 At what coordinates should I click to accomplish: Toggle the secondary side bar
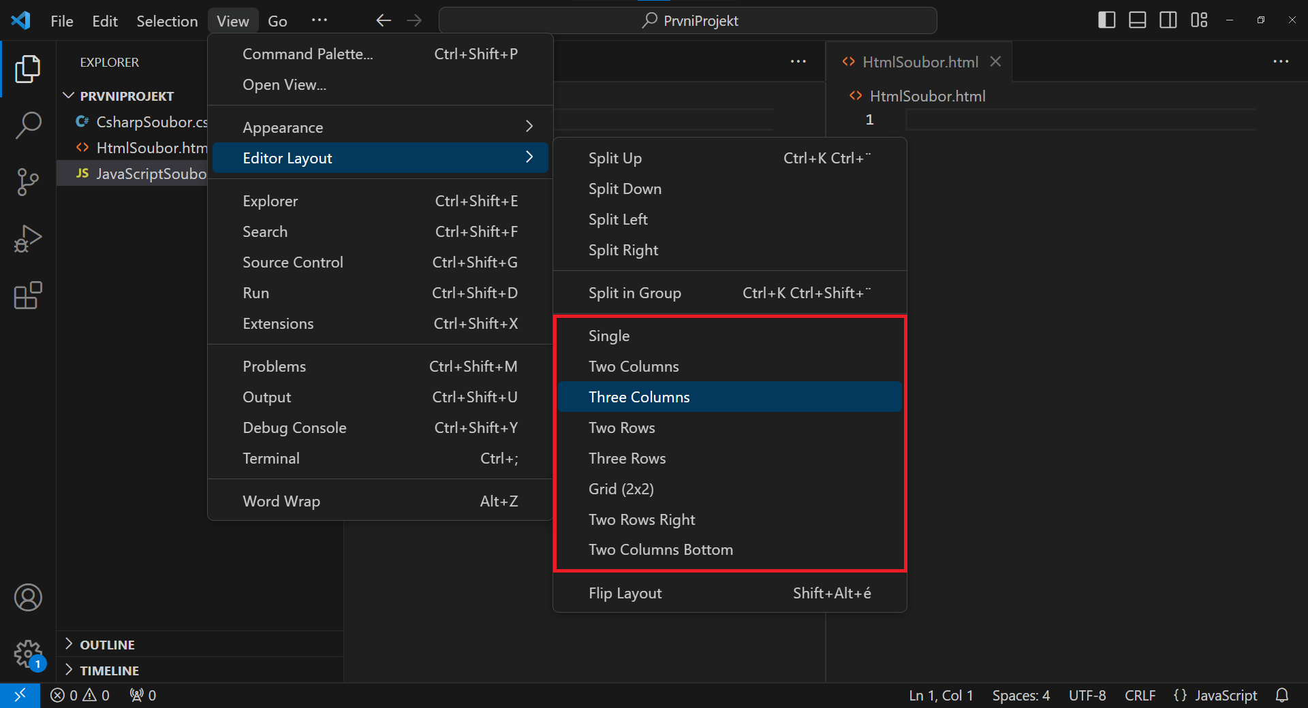click(x=1168, y=20)
